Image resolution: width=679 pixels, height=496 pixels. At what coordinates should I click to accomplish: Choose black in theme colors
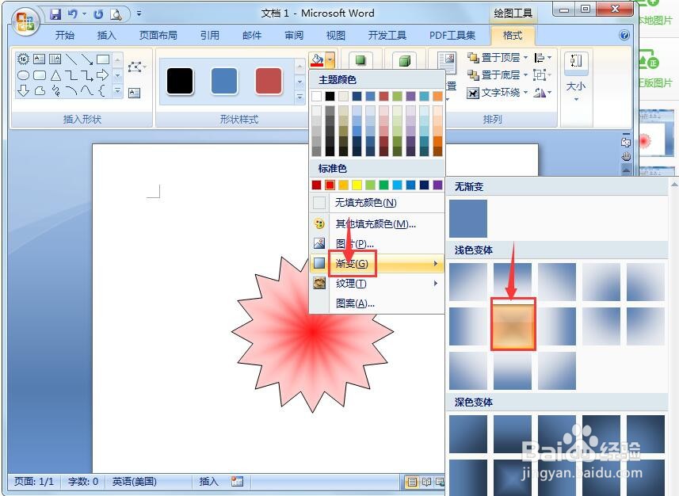click(x=330, y=96)
